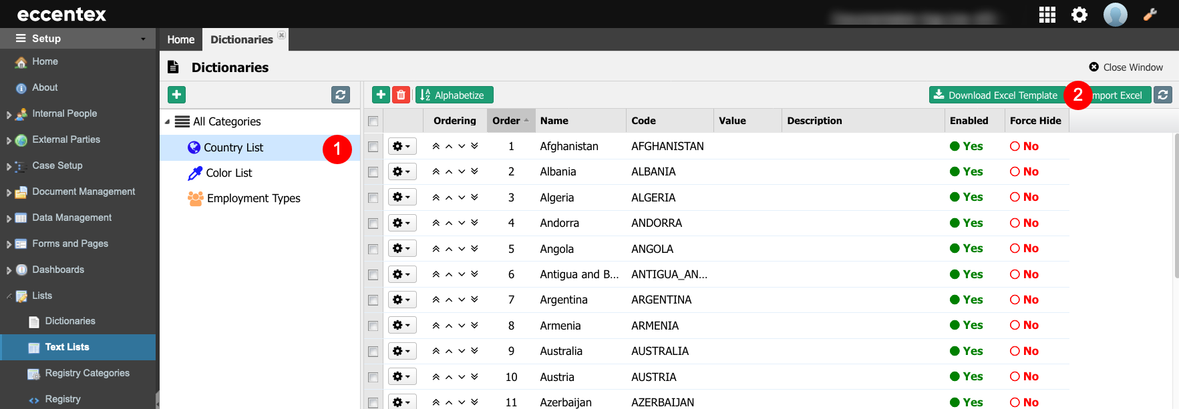
Task: Close the Dictionaries tab
Action: (x=282, y=35)
